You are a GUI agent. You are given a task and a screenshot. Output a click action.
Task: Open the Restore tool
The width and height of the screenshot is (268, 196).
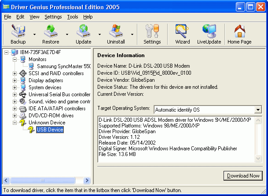pos(51,34)
